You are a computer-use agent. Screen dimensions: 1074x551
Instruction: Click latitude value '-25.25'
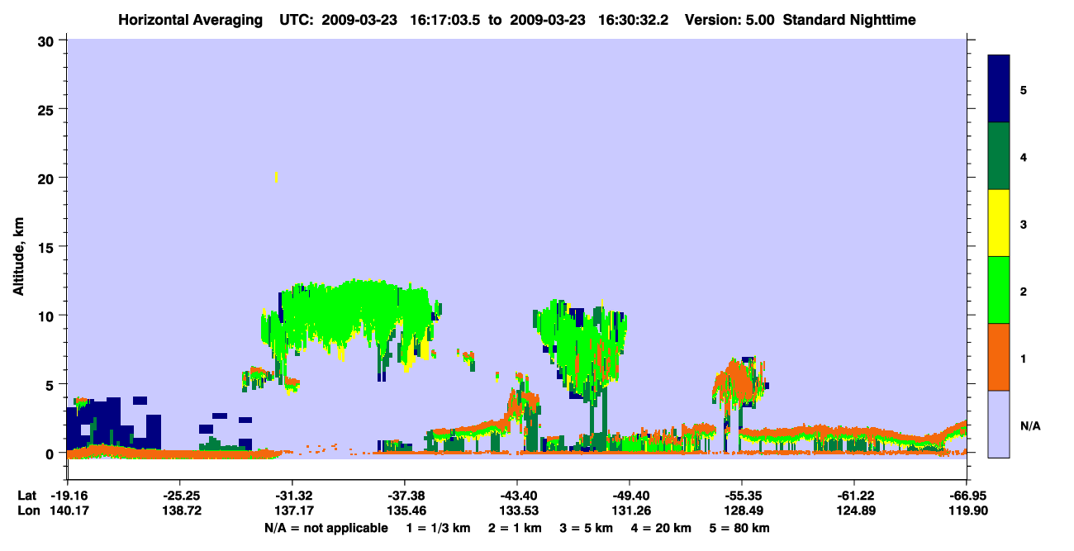click(180, 496)
